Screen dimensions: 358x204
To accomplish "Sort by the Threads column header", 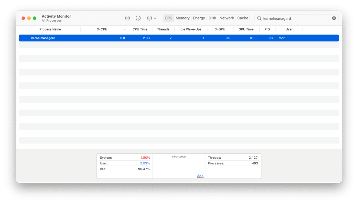I will click(x=163, y=29).
